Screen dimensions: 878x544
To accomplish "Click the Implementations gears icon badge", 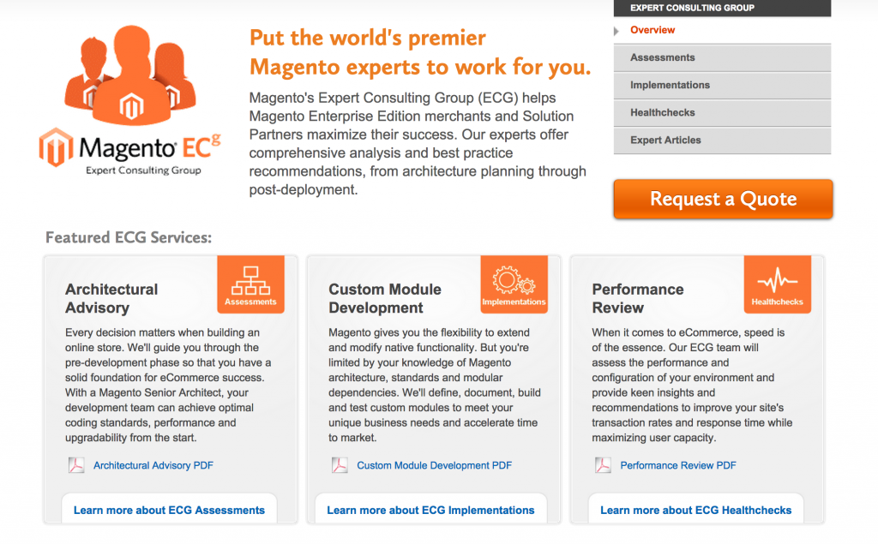I will pyautogui.click(x=514, y=284).
